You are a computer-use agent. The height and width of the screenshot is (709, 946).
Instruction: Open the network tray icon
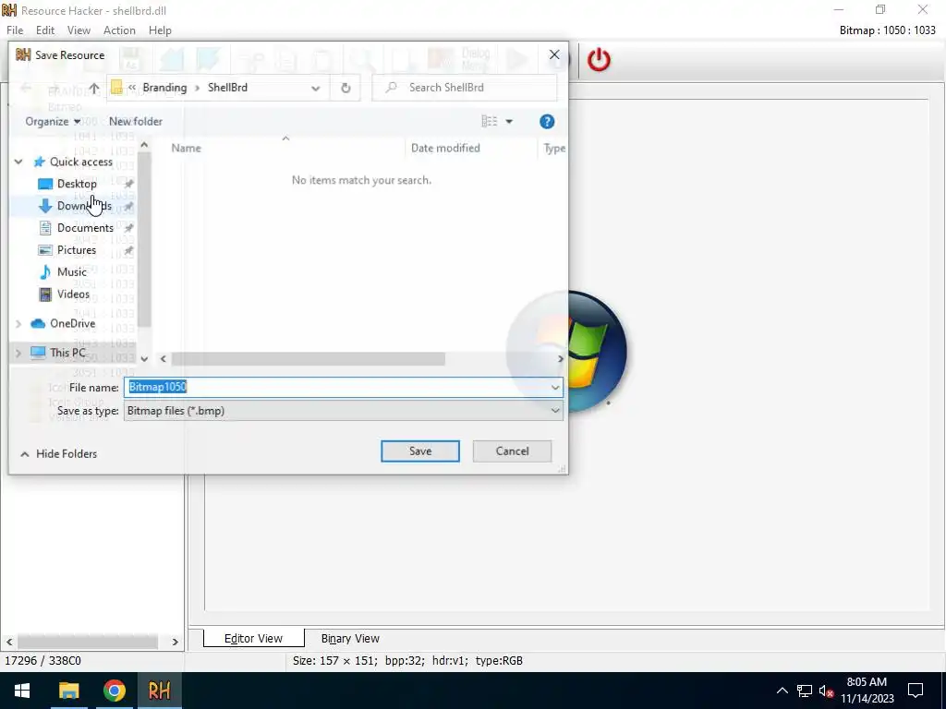(x=805, y=691)
